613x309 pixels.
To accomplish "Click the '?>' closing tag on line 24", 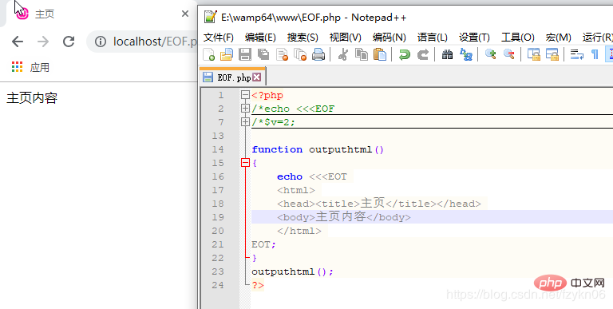I will (258, 285).
